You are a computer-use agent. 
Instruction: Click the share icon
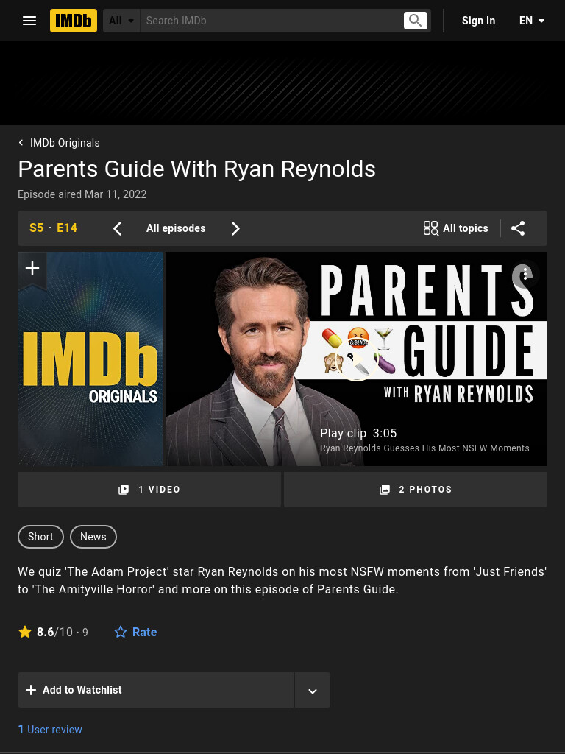(518, 228)
